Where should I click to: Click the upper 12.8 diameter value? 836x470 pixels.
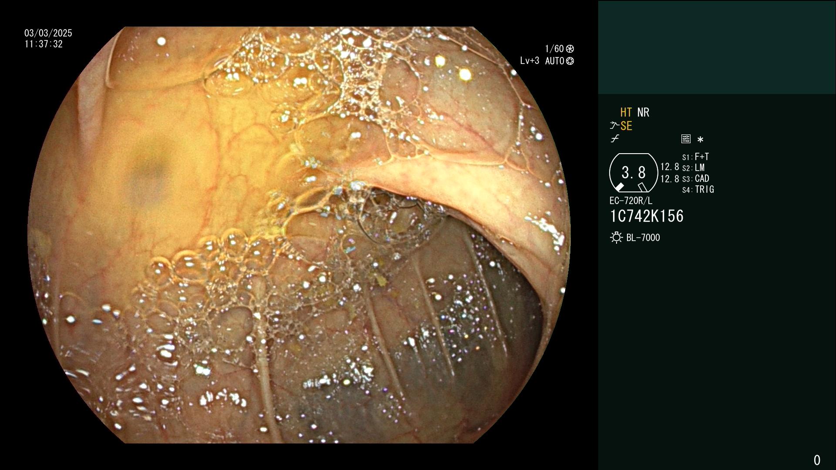[x=670, y=167]
